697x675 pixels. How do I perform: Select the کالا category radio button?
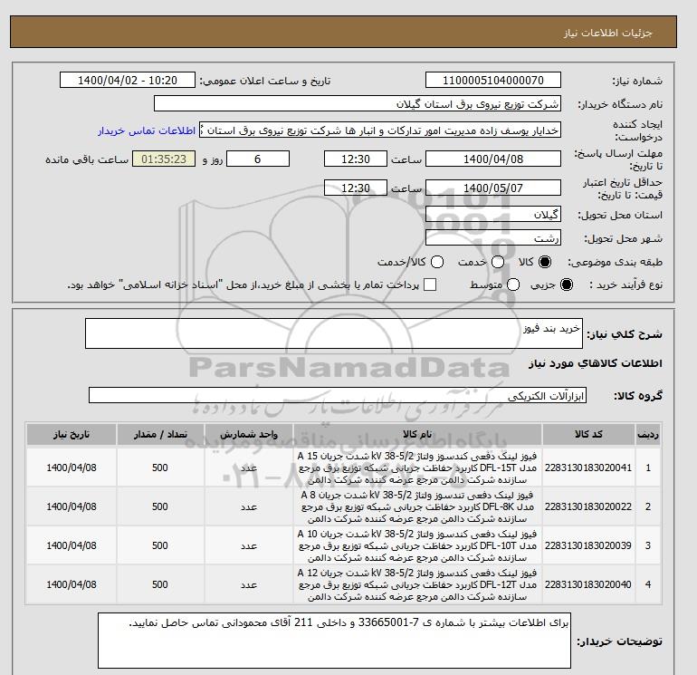545,262
